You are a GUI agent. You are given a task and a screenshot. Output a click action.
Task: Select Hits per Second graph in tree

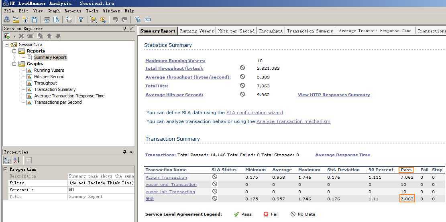click(49, 77)
